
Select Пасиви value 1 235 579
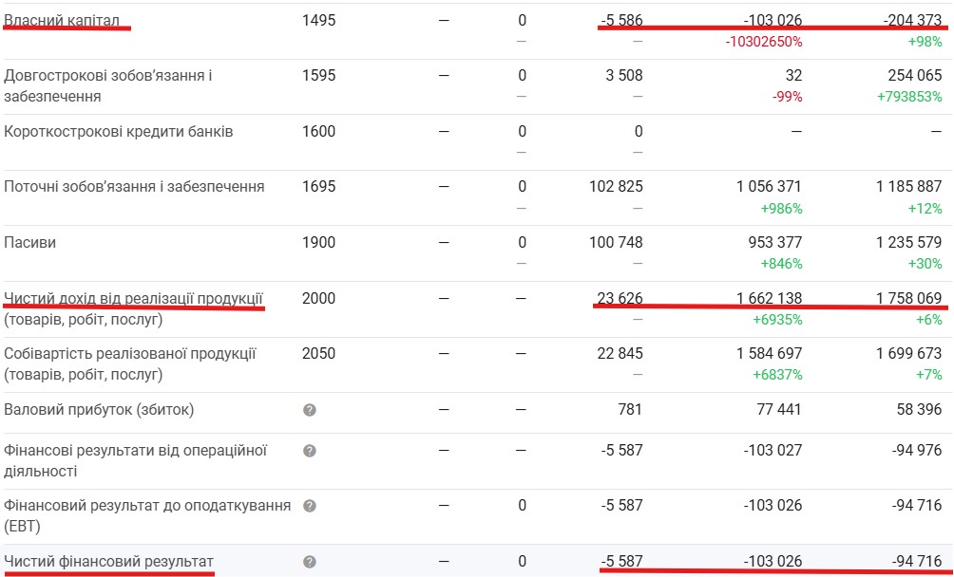click(x=908, y=243)
